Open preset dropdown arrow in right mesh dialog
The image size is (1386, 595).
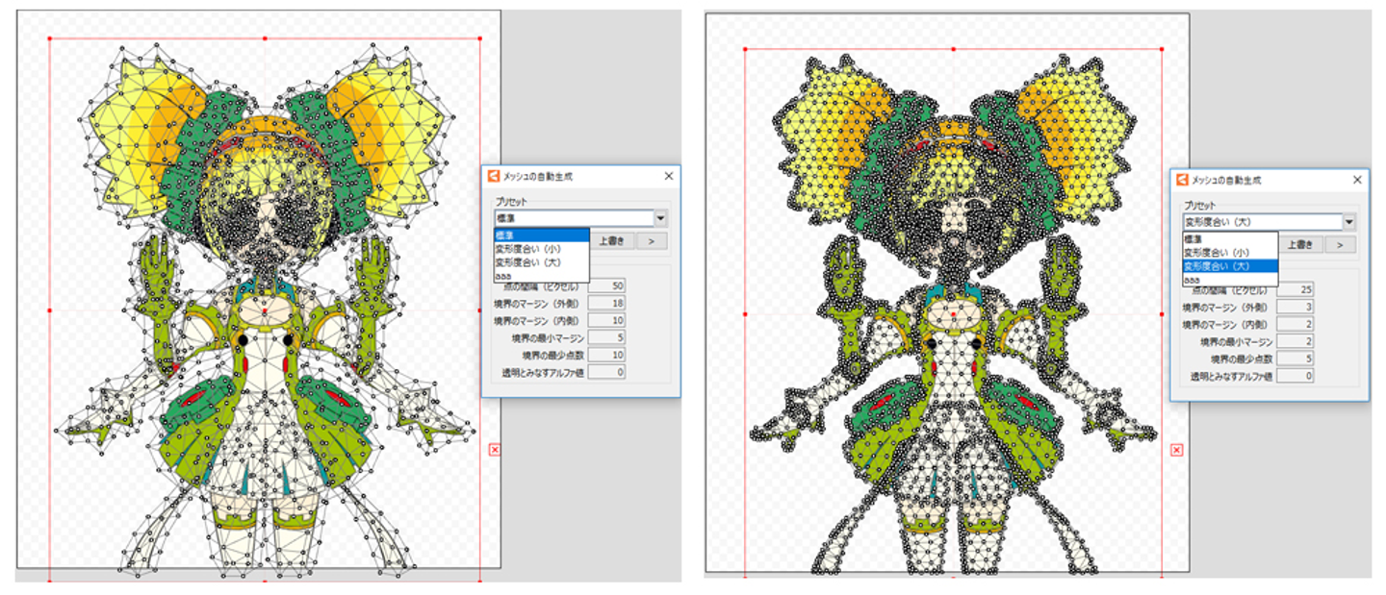click(1350, 222)
